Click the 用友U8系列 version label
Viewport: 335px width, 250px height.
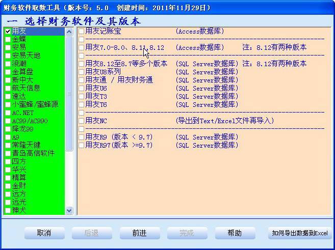[103, 72]
